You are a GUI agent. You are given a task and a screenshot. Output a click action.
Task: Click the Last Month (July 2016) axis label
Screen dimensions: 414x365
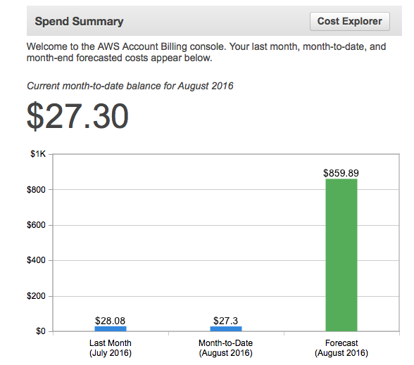tap(111, 348)
